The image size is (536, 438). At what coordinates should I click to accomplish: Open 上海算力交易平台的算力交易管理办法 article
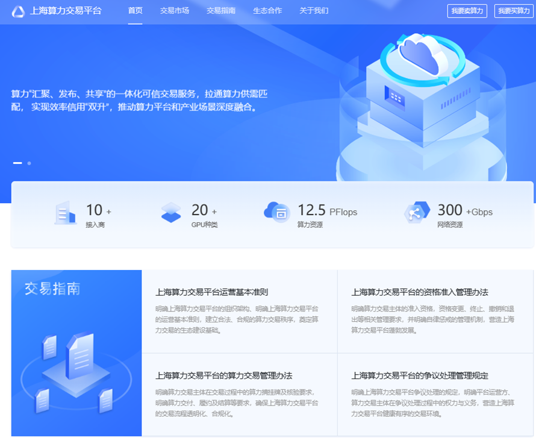[223, 375]
